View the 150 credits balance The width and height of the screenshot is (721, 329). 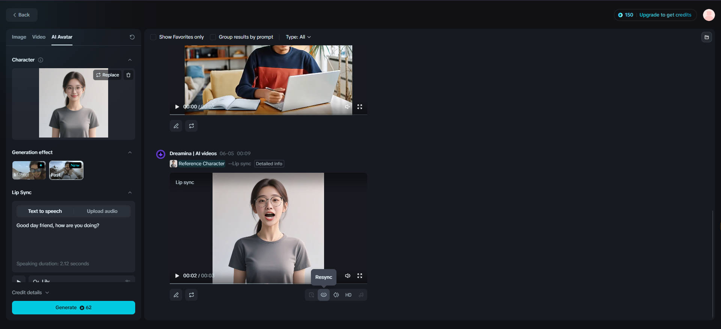[x=626, y=15]
